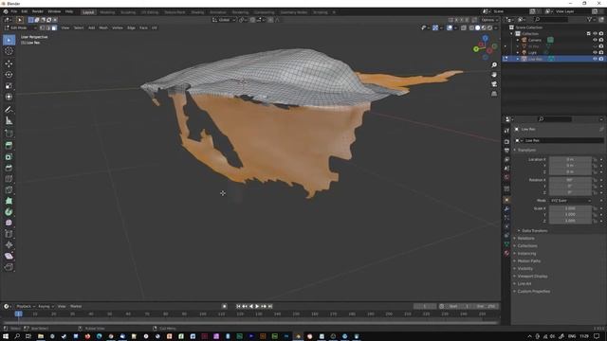Expand Relations panel
This screenshot has height=341, width=607.
point(525,239)
